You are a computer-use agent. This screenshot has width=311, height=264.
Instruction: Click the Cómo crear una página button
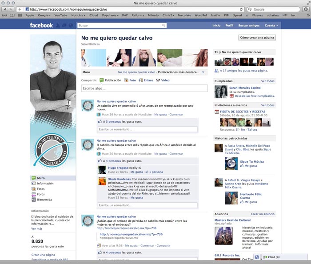pos(257,37)
